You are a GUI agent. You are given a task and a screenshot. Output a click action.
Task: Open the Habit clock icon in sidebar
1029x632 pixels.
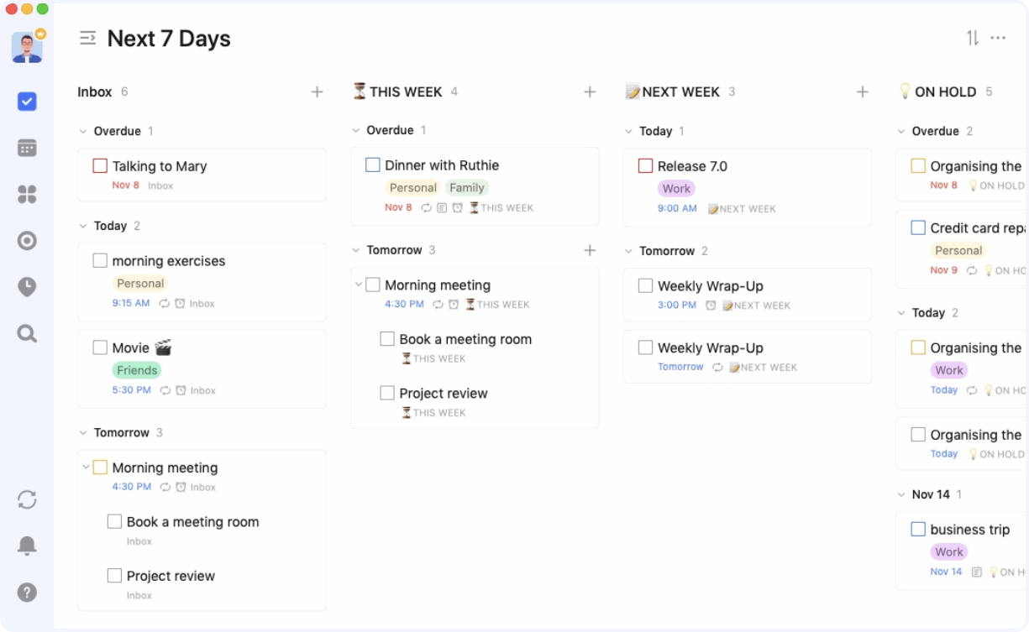[27, 287]
